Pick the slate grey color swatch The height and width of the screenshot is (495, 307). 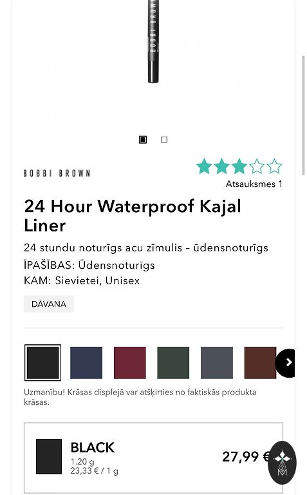pyautogui.click(x=216, y=363)
